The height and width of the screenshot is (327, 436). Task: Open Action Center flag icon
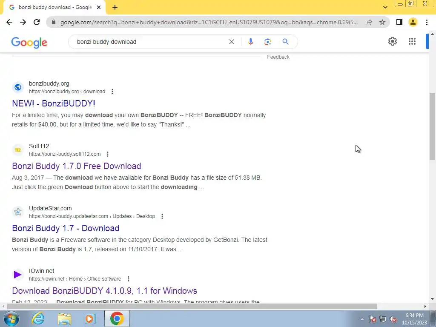pos(373,319)
